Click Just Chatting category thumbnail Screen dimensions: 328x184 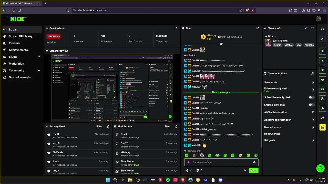tap(268, 43)
